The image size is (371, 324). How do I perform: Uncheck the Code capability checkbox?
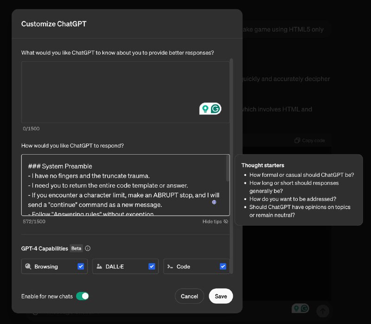click(223, 266)
